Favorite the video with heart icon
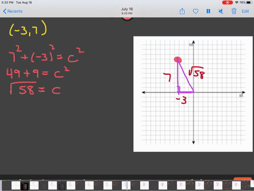254x191 pixels. coord(195,11)
